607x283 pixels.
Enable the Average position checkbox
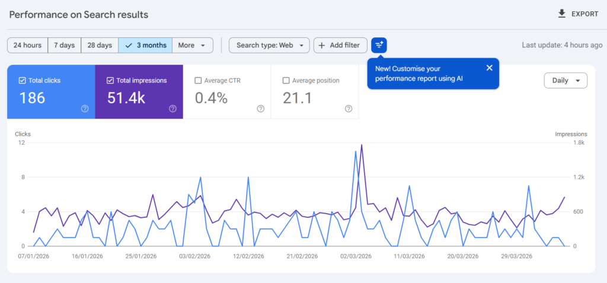tap(286, 81)
